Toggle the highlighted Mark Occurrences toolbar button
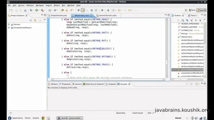This screenshot has height=120, width=214. point(83,10)
